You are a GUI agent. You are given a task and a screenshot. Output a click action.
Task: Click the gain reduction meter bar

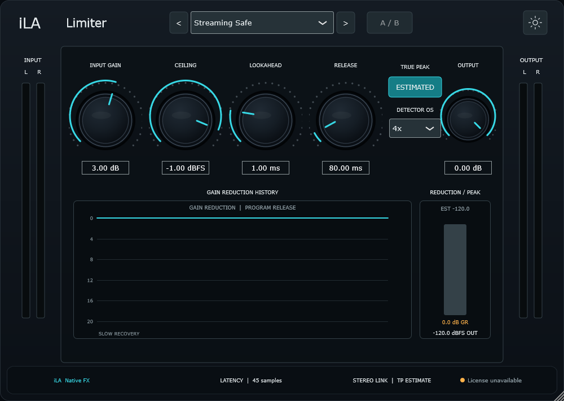(x=455, y=269)
